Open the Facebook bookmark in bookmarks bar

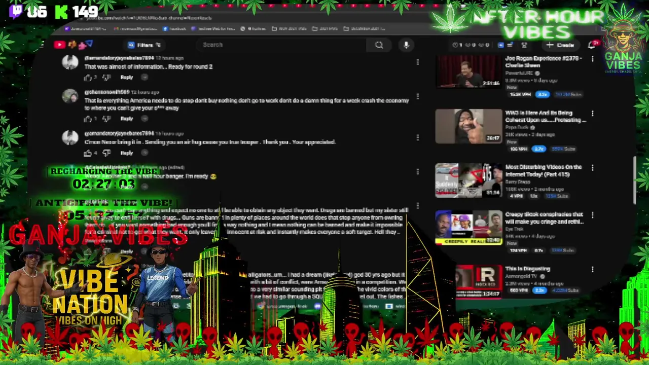coord(175,28)
